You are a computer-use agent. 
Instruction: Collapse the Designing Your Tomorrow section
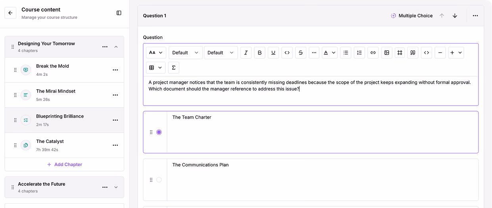coord(116,47)
